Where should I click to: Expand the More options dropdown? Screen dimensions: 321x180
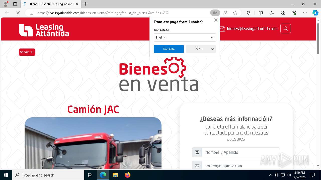201,49
